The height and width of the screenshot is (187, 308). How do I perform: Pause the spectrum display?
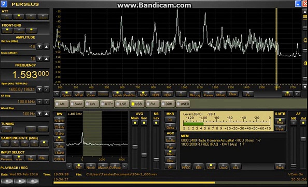208,94
